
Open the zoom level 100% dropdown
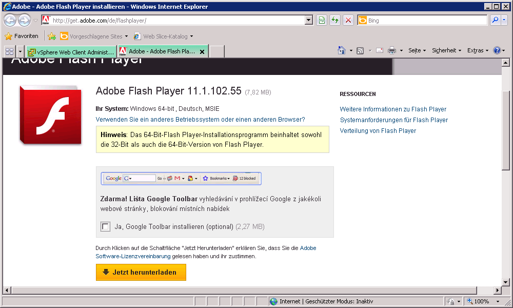(498, 302)
